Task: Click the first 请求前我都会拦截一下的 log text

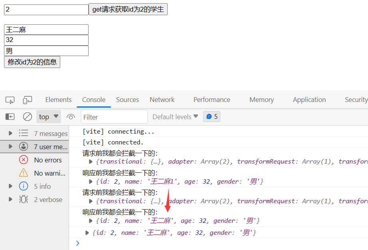Action: click(x=120, y=153)
